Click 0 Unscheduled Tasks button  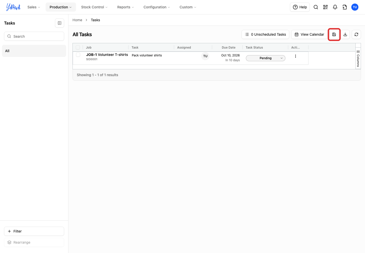point(265,34)
